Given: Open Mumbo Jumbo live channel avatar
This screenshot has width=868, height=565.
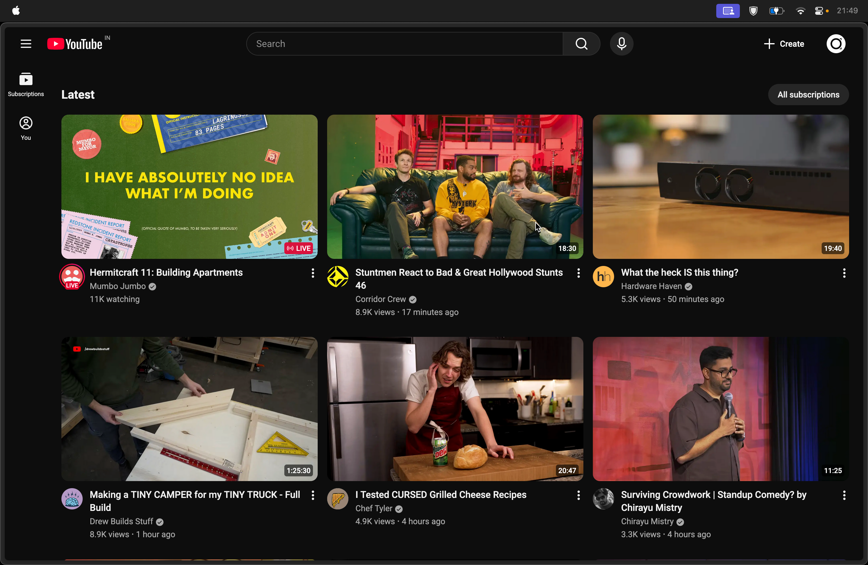Looking at the screenshot, I should click(x=72, y=277).
